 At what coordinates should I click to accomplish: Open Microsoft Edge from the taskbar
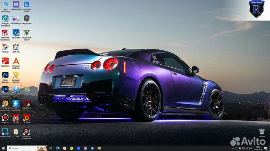pos(58,148)
